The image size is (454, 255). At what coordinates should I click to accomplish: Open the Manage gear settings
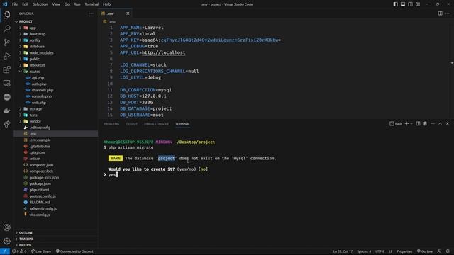pyautogui.click(x=6, y=241)
